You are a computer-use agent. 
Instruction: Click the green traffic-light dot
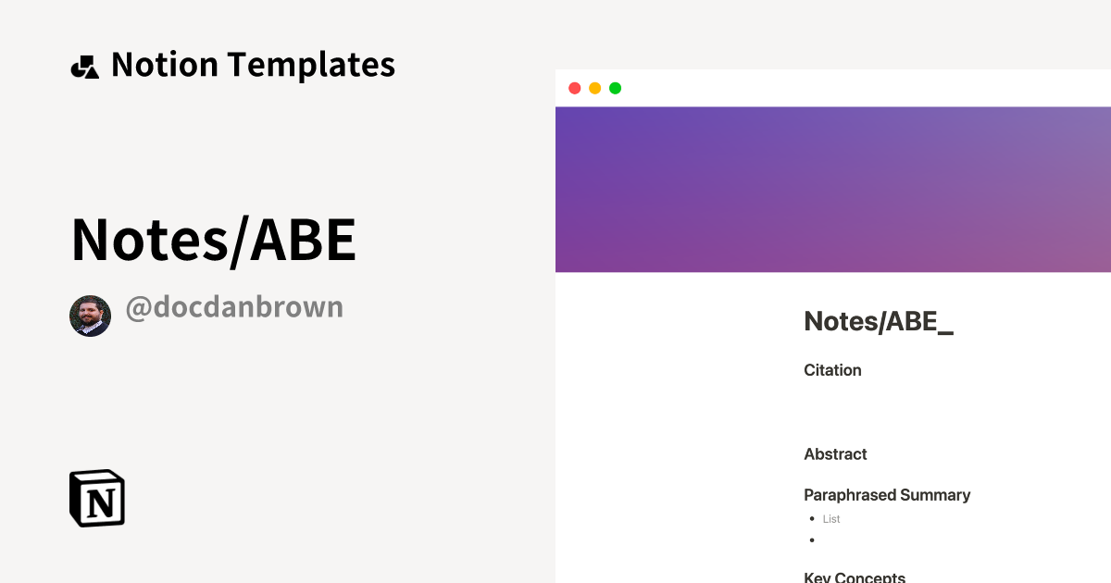click(615, 87)
